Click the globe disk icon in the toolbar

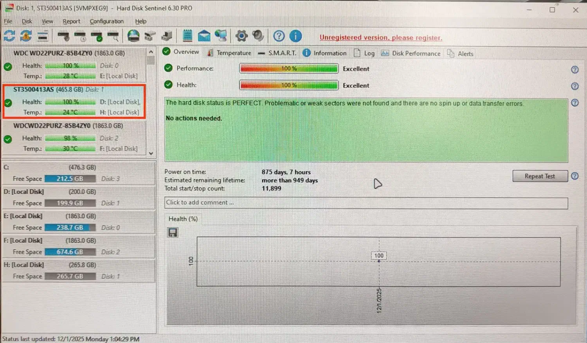[133, 36]
